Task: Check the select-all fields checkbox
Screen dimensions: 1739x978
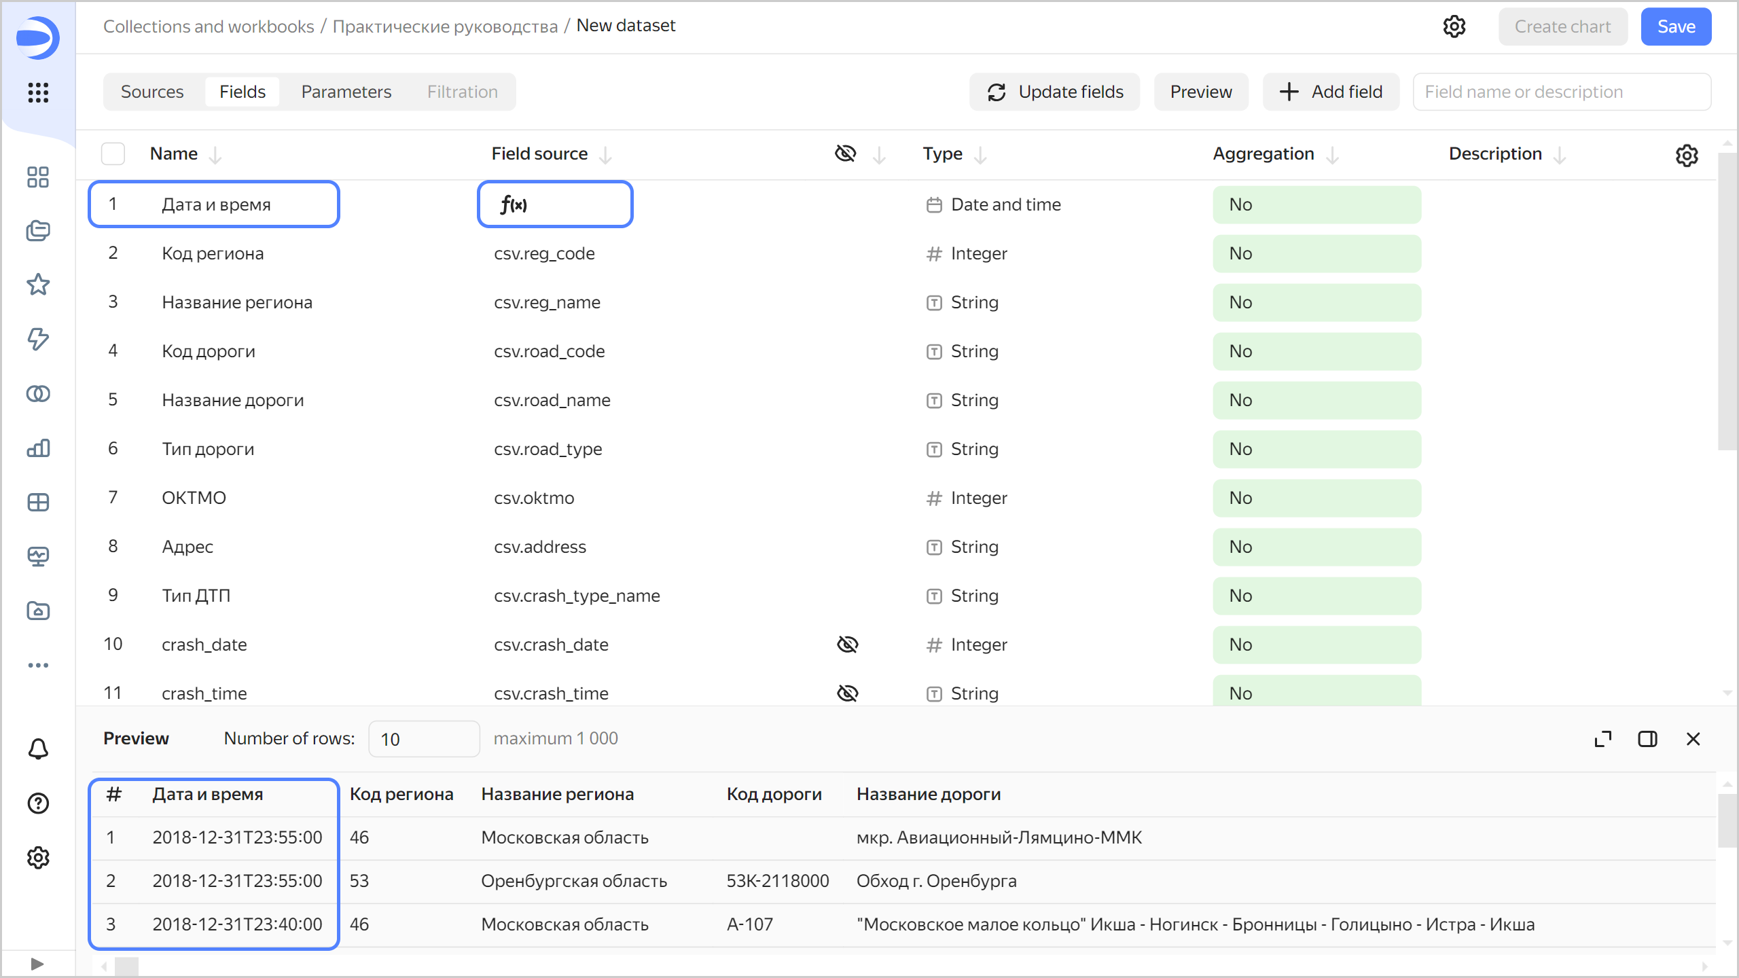Action: pyautogui.click(x=113, y=154)
